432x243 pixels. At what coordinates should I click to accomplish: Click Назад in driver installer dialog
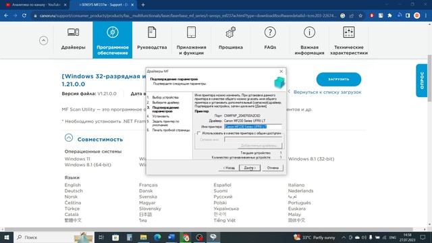229,168
